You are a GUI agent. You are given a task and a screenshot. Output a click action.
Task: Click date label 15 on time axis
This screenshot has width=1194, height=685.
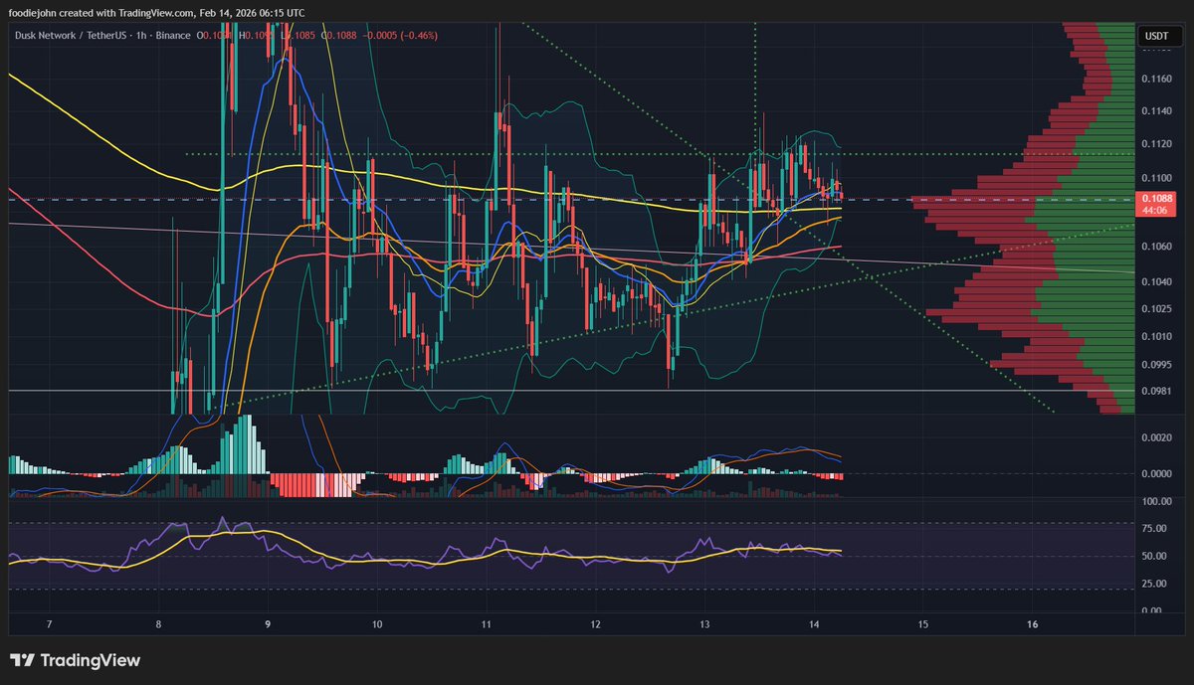click(923, 624)
